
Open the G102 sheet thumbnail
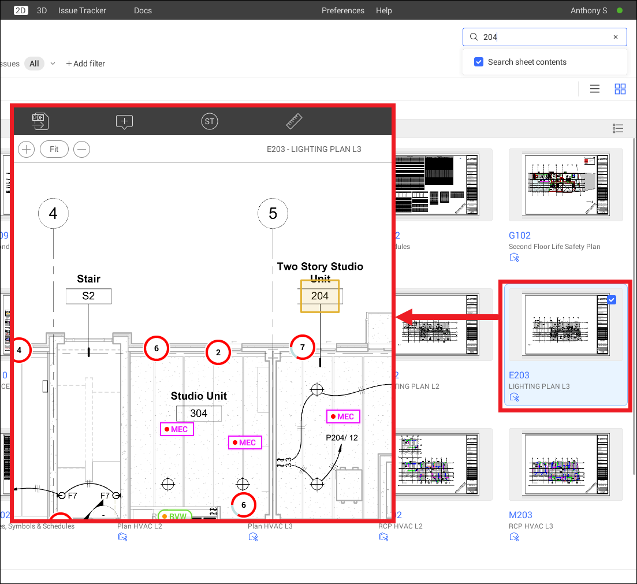point(565,184)
